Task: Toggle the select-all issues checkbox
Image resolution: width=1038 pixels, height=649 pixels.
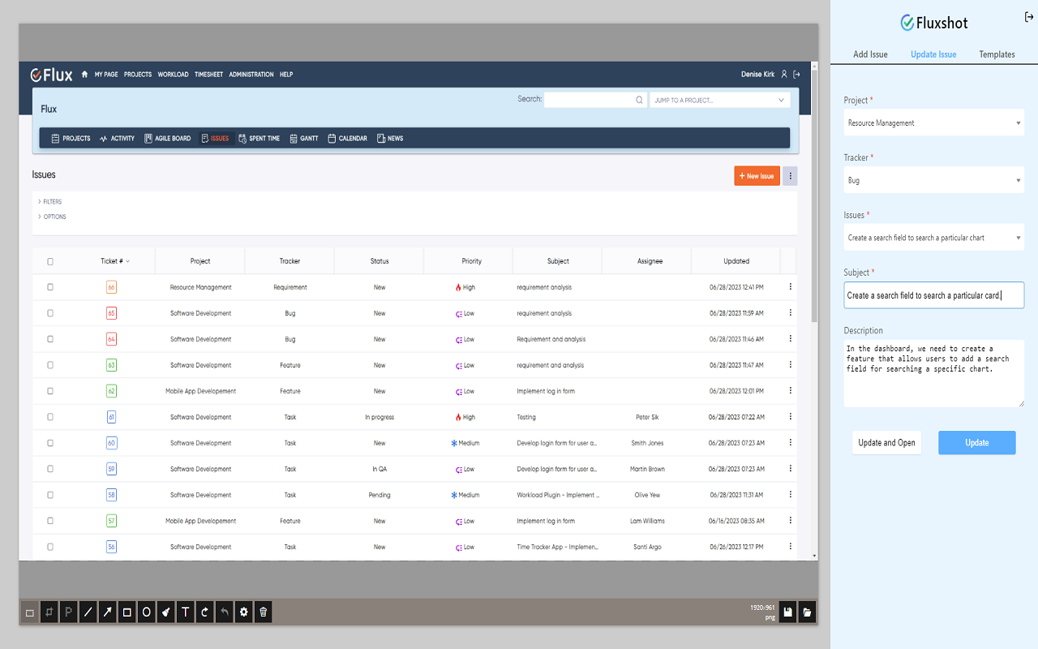Action: point(50,261)
